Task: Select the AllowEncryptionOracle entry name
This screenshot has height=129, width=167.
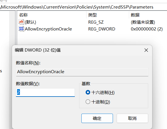Action: 48,29
